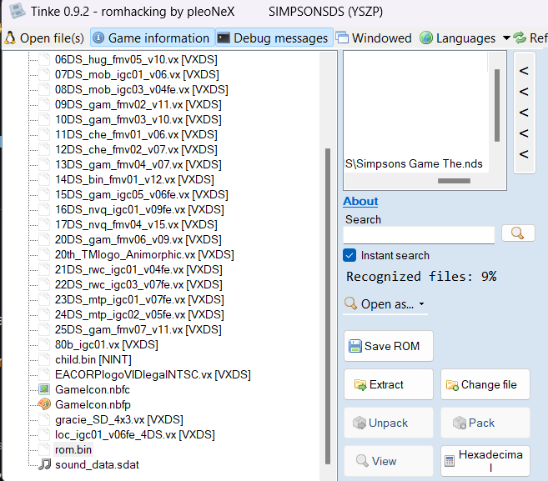This screenshot has width=548, height=481.
Task: Select 14DS_bin_fmv01_v12.vx file
Action: pyautogui.click(x=134, y=179)
